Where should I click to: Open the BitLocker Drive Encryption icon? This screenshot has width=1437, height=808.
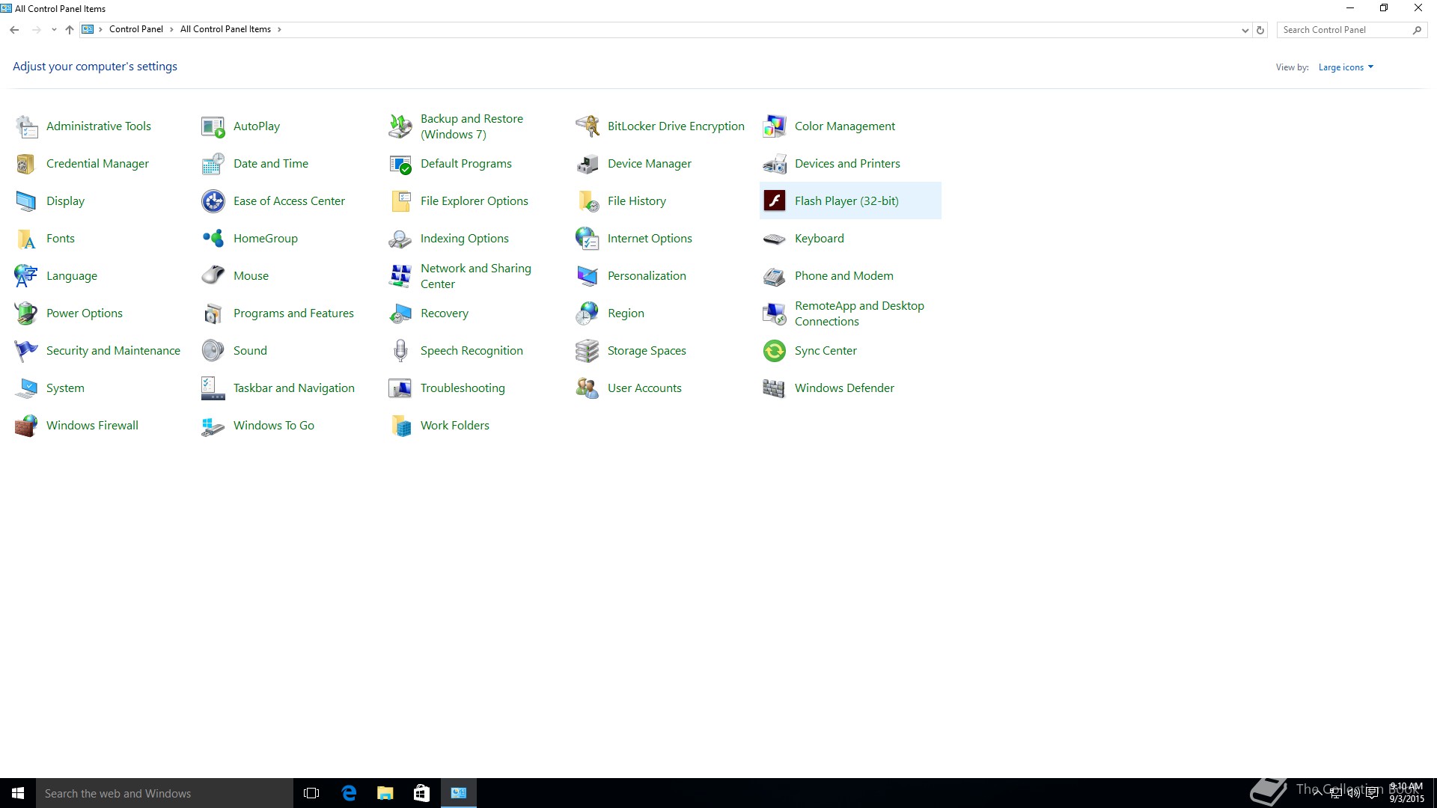[588, 126]
